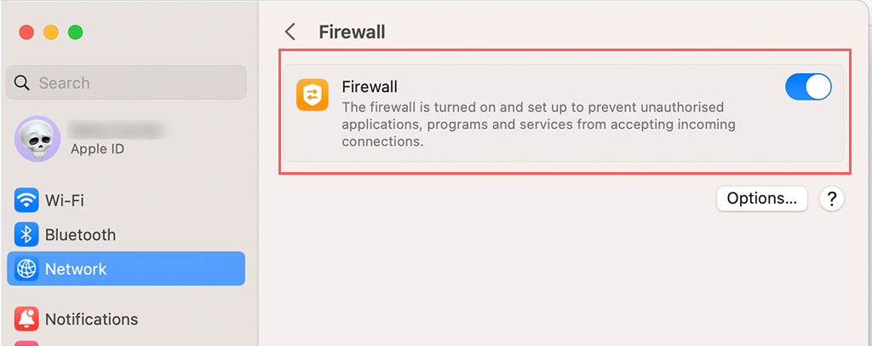Viewport: 872px width, 346px height.
Task: Turn off the Firewall switch
Action: [x=807, y=88]
